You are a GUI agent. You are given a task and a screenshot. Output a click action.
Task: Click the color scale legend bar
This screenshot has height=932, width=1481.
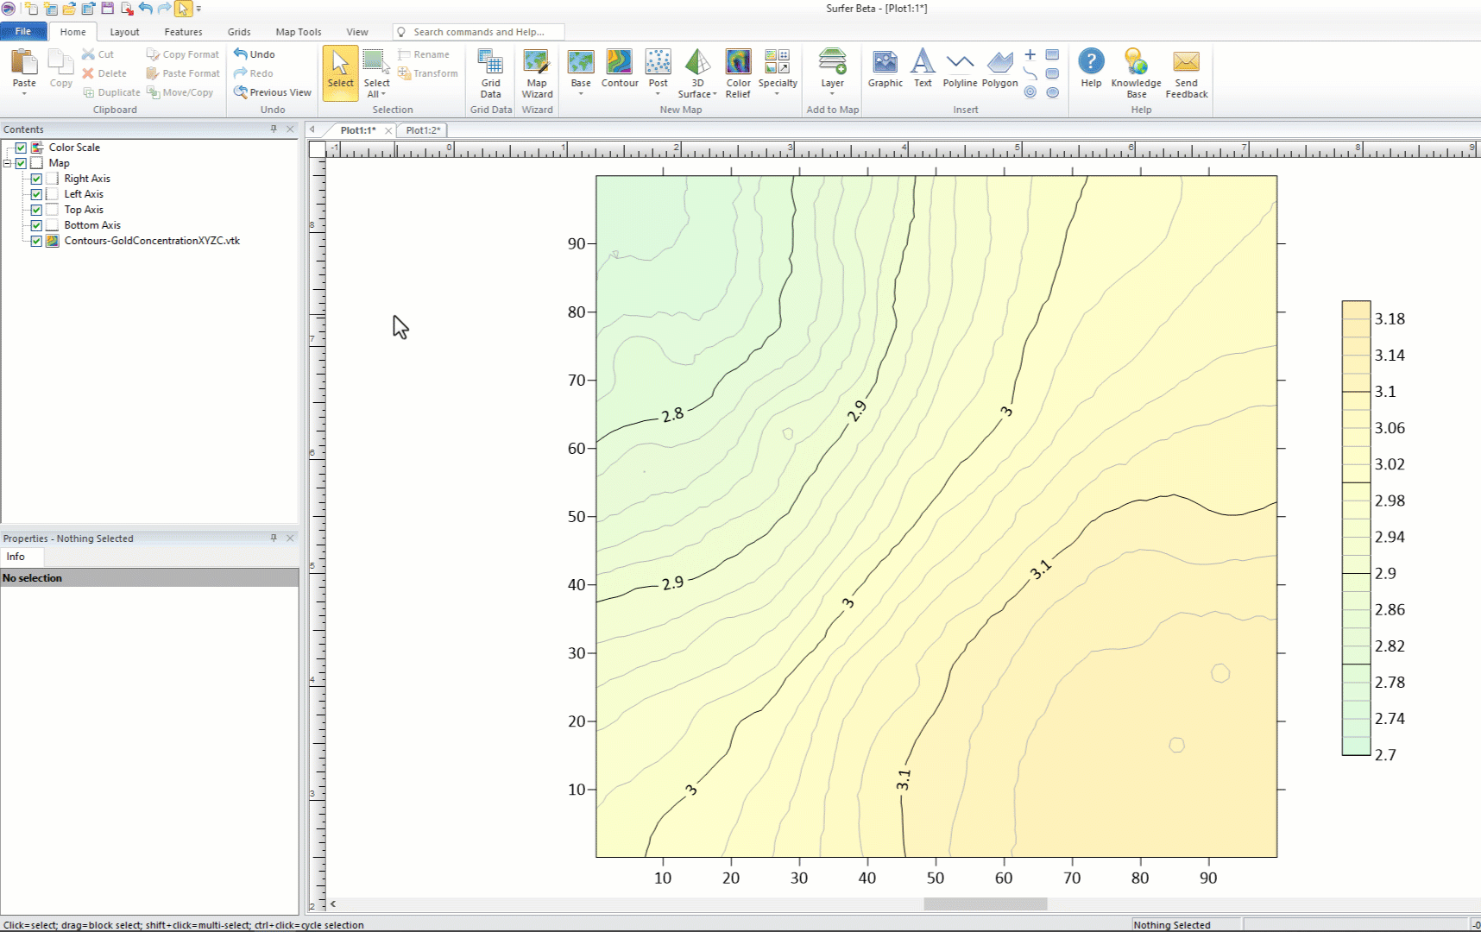[1356, 528]
